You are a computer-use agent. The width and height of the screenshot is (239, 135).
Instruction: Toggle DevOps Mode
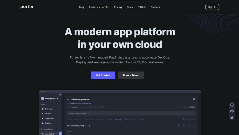tap(189, 119)
